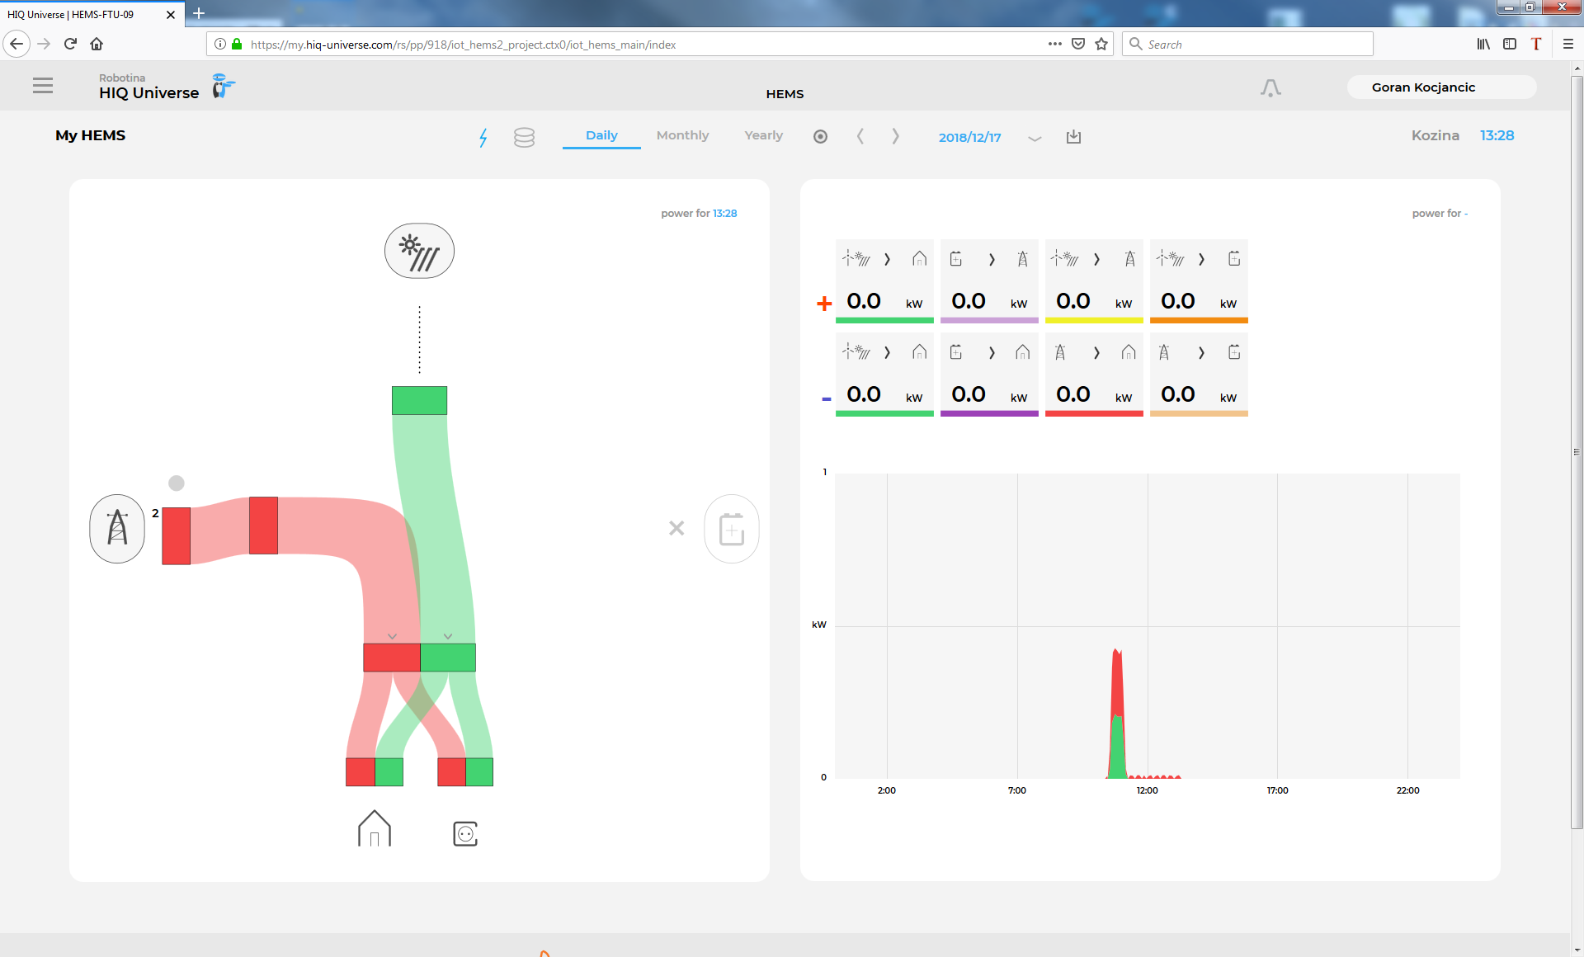Screen dimensions: 1584x957
Task: Expand the date picker chevron
Action: 1035,138
